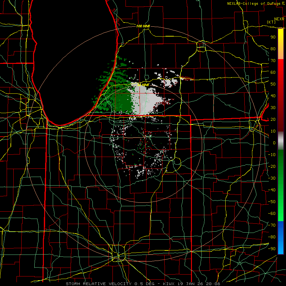286x286 pixels.
Task: Click the 70 value on velocity scale
Action: pos(273,61)
